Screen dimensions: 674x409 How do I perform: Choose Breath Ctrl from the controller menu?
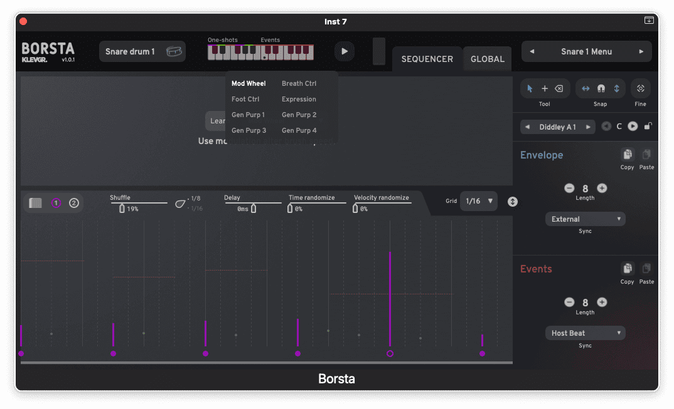tap(299, 83)
